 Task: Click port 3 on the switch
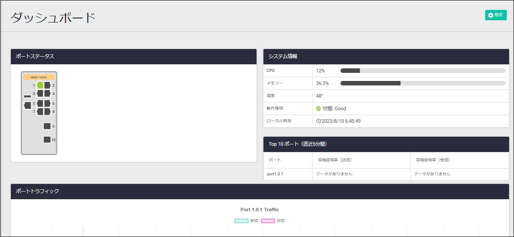pos(40,93)
